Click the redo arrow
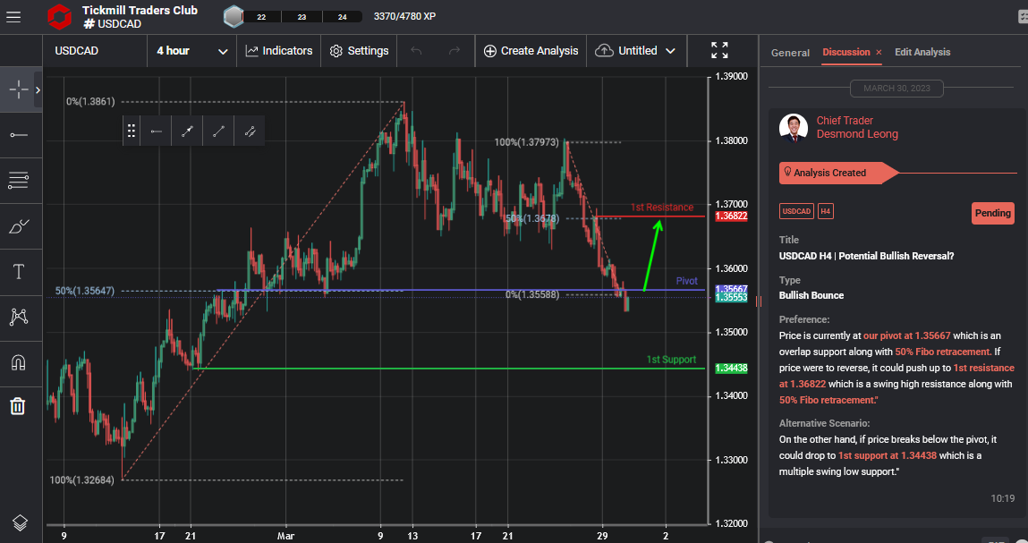Image resolution: width=1028 pixels, height=543 pixels. point(454,51)
